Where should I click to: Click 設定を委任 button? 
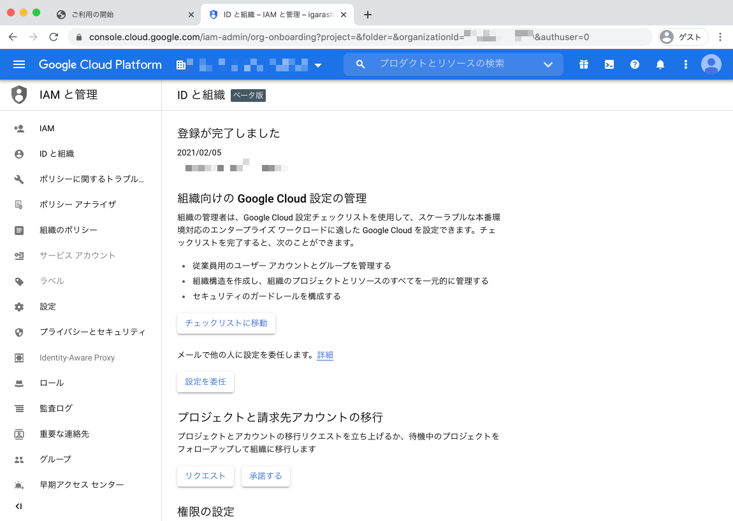point(205,382)
